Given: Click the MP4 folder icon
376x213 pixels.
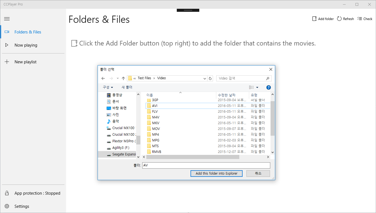Looking at the screenshot, I should [x=149, y=135].
